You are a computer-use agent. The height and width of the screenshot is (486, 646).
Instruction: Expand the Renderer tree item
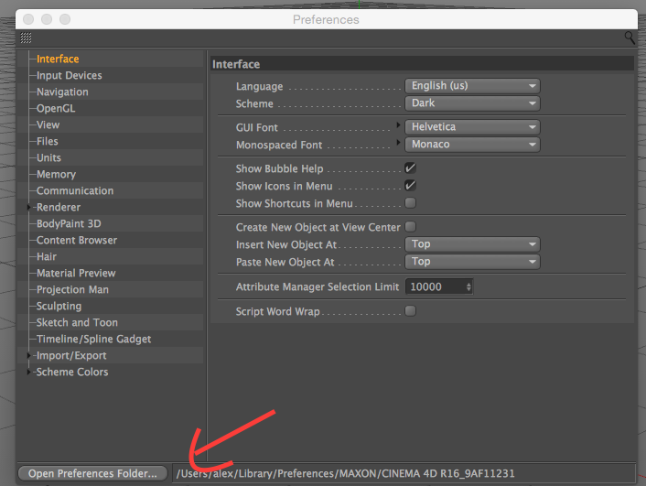(29, 207)
